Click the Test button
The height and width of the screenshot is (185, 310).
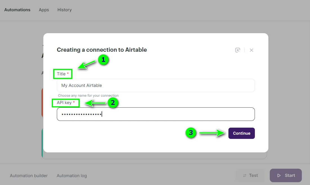click(250, 175)
